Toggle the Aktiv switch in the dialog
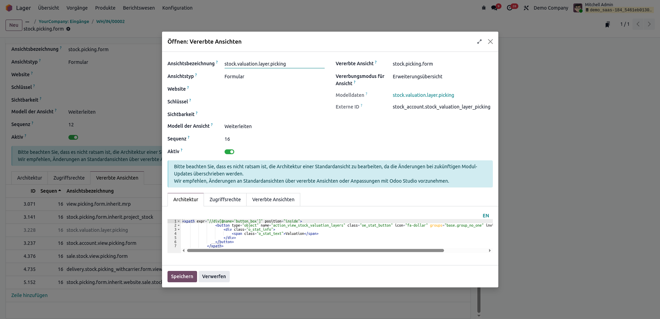This screenshot has height=319, width=660. point(229,152)
